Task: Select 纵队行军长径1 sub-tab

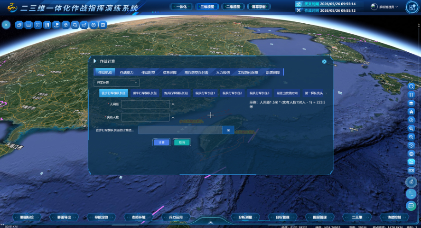Action: pyautogui.click(x=205, y=93)
